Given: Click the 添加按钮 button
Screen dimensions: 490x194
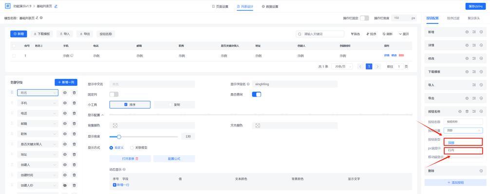Looking at the screenshot, I should click(x=455, y=182).
